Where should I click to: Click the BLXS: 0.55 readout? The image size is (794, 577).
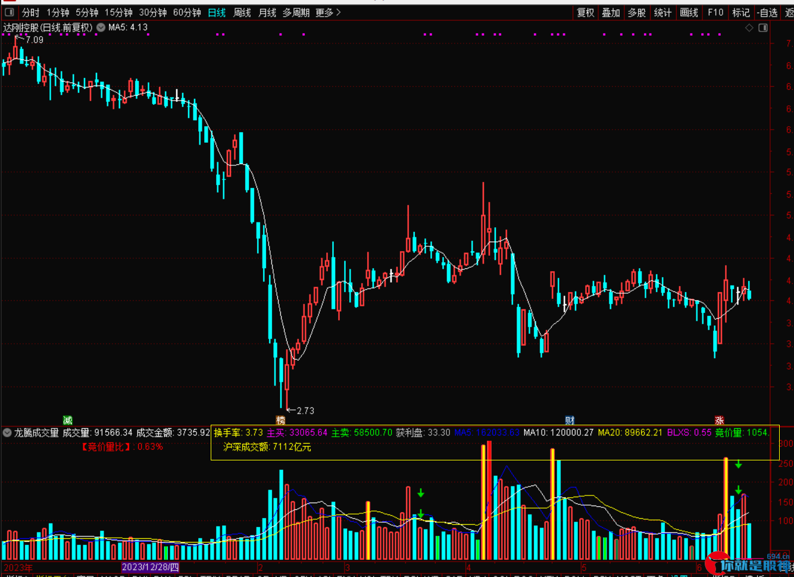pyautogui.click(x=689, y=432)
